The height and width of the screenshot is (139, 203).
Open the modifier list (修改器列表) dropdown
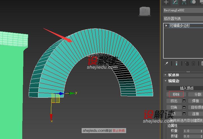tap(183, 19)
